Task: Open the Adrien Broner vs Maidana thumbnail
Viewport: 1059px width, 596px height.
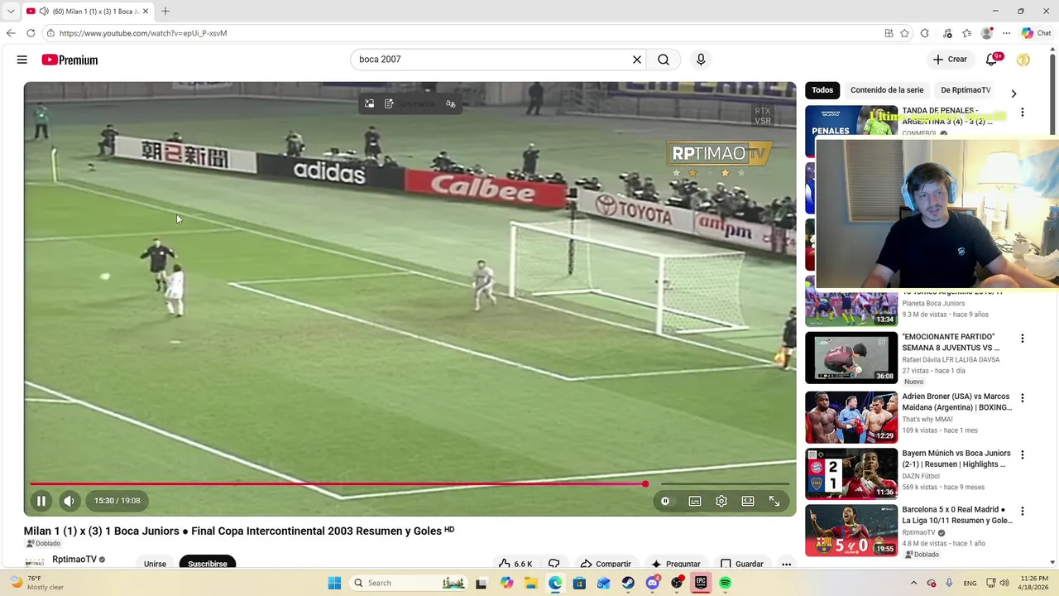Action: point(851,417)
